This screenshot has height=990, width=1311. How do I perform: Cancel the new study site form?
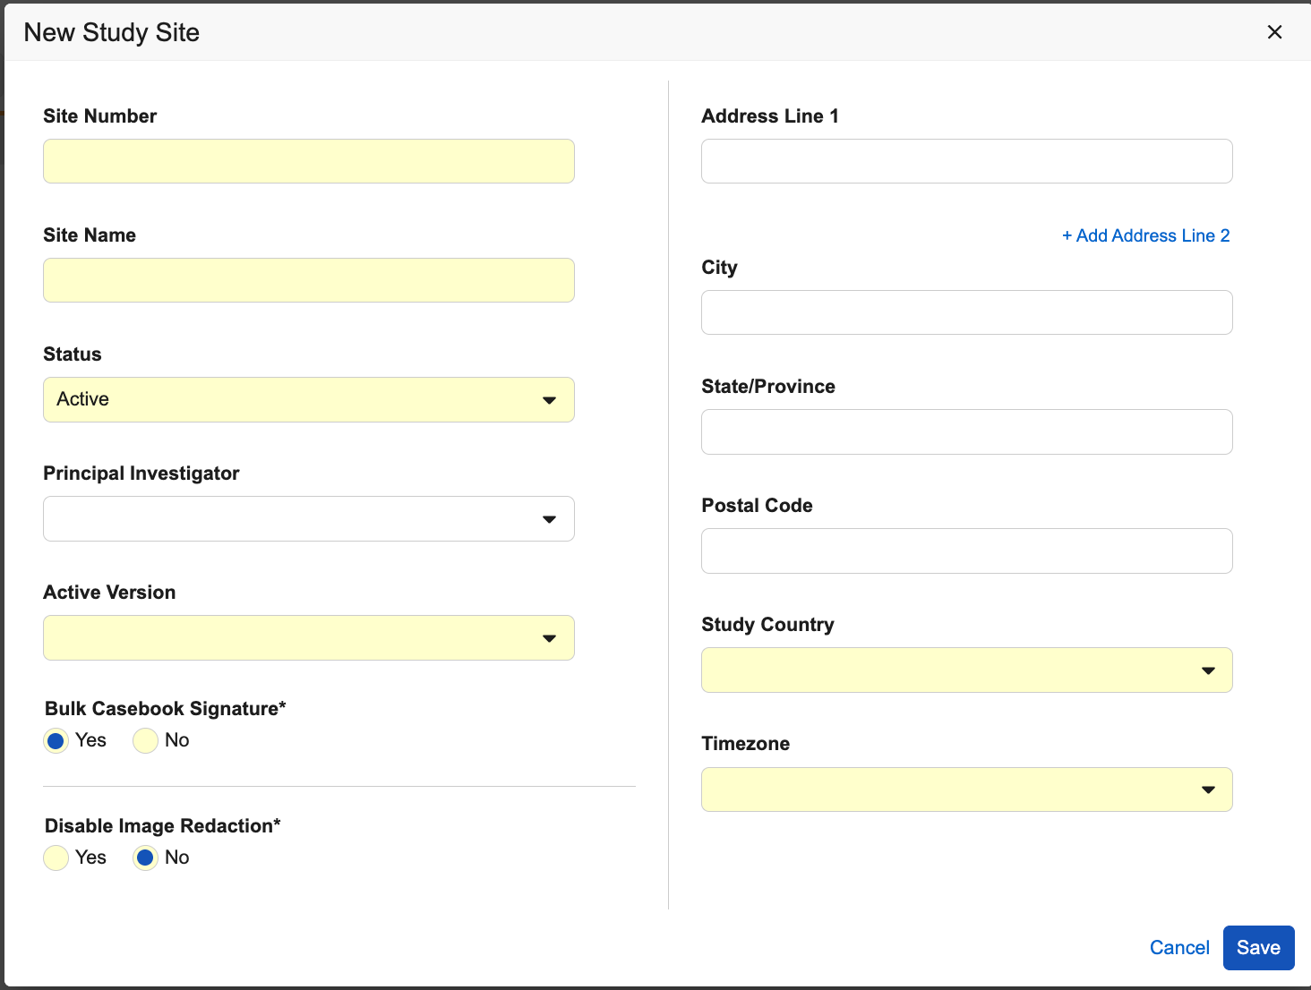coord(1179,948)
